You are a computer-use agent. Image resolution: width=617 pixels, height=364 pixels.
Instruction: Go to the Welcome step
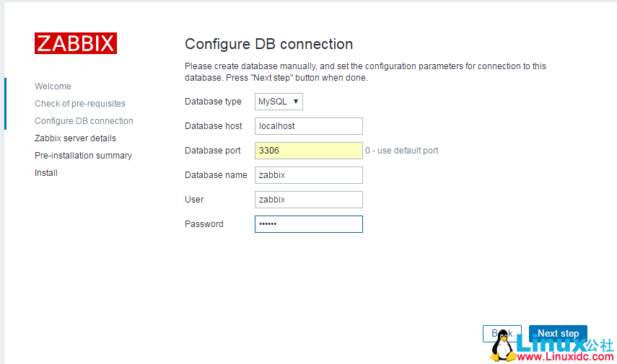click(53, 86)
